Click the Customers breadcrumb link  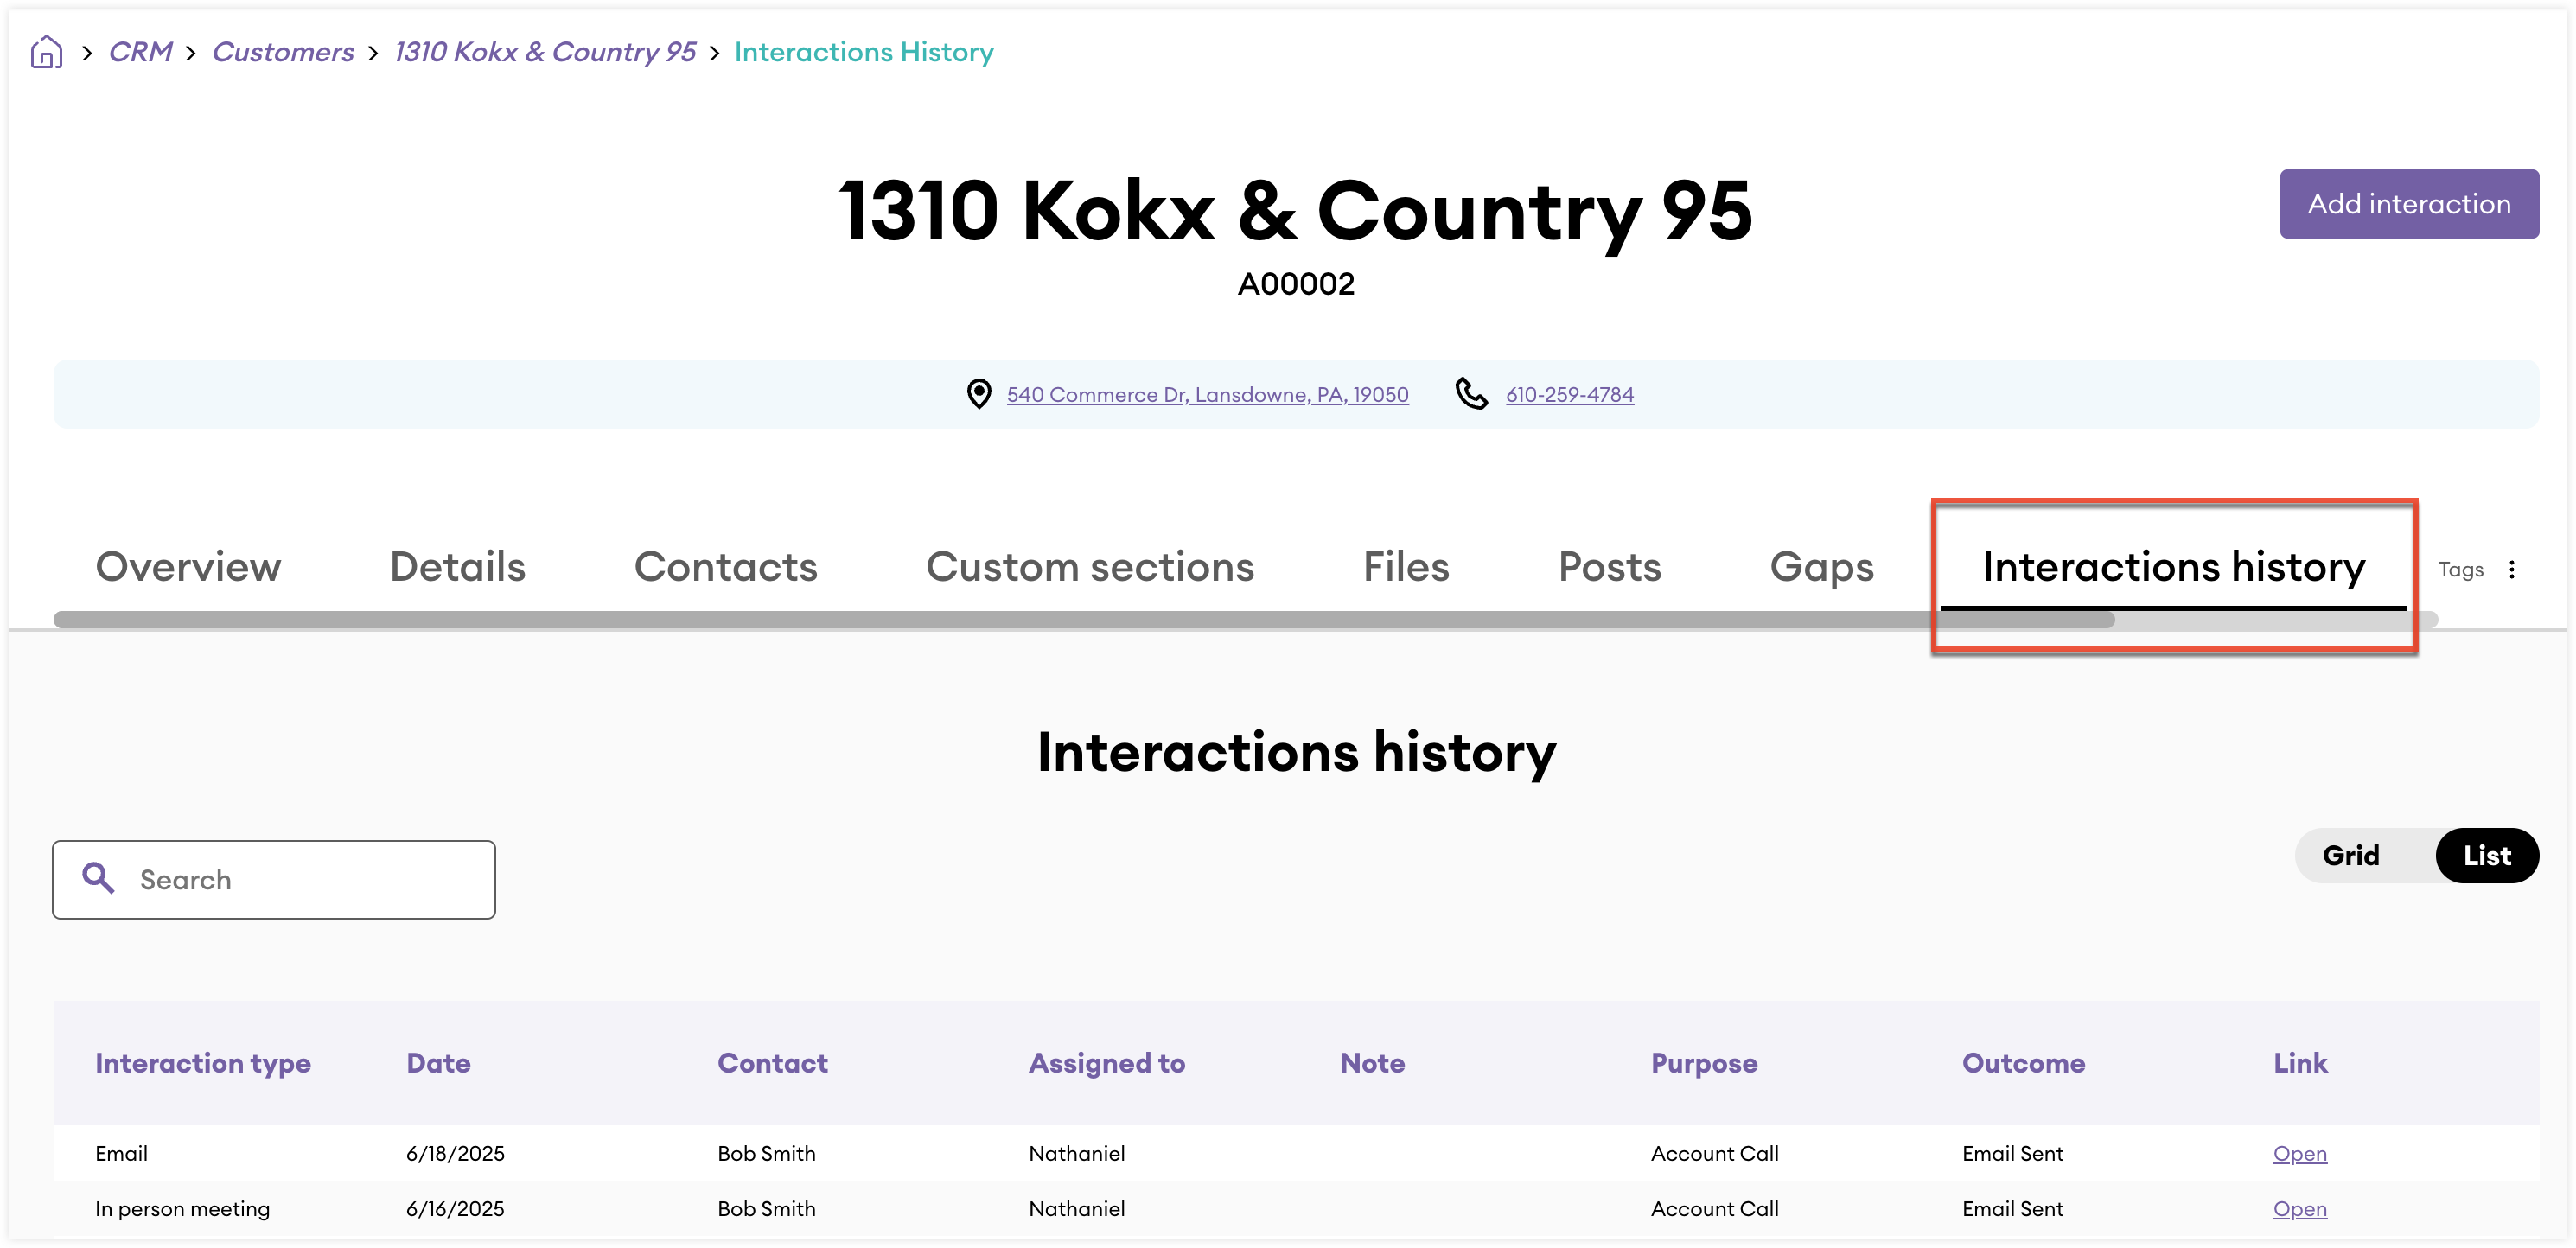coord(283,52)
